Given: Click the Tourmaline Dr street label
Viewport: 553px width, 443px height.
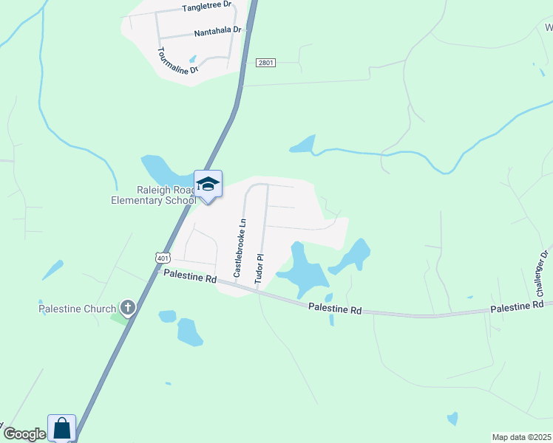Looking at the screenshot, I should tap(177, 61).
